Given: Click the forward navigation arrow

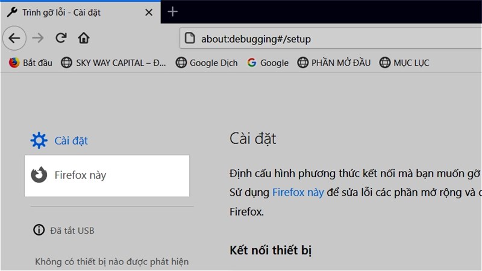Looking at the screenshot, I should click(x=37, y=38).
